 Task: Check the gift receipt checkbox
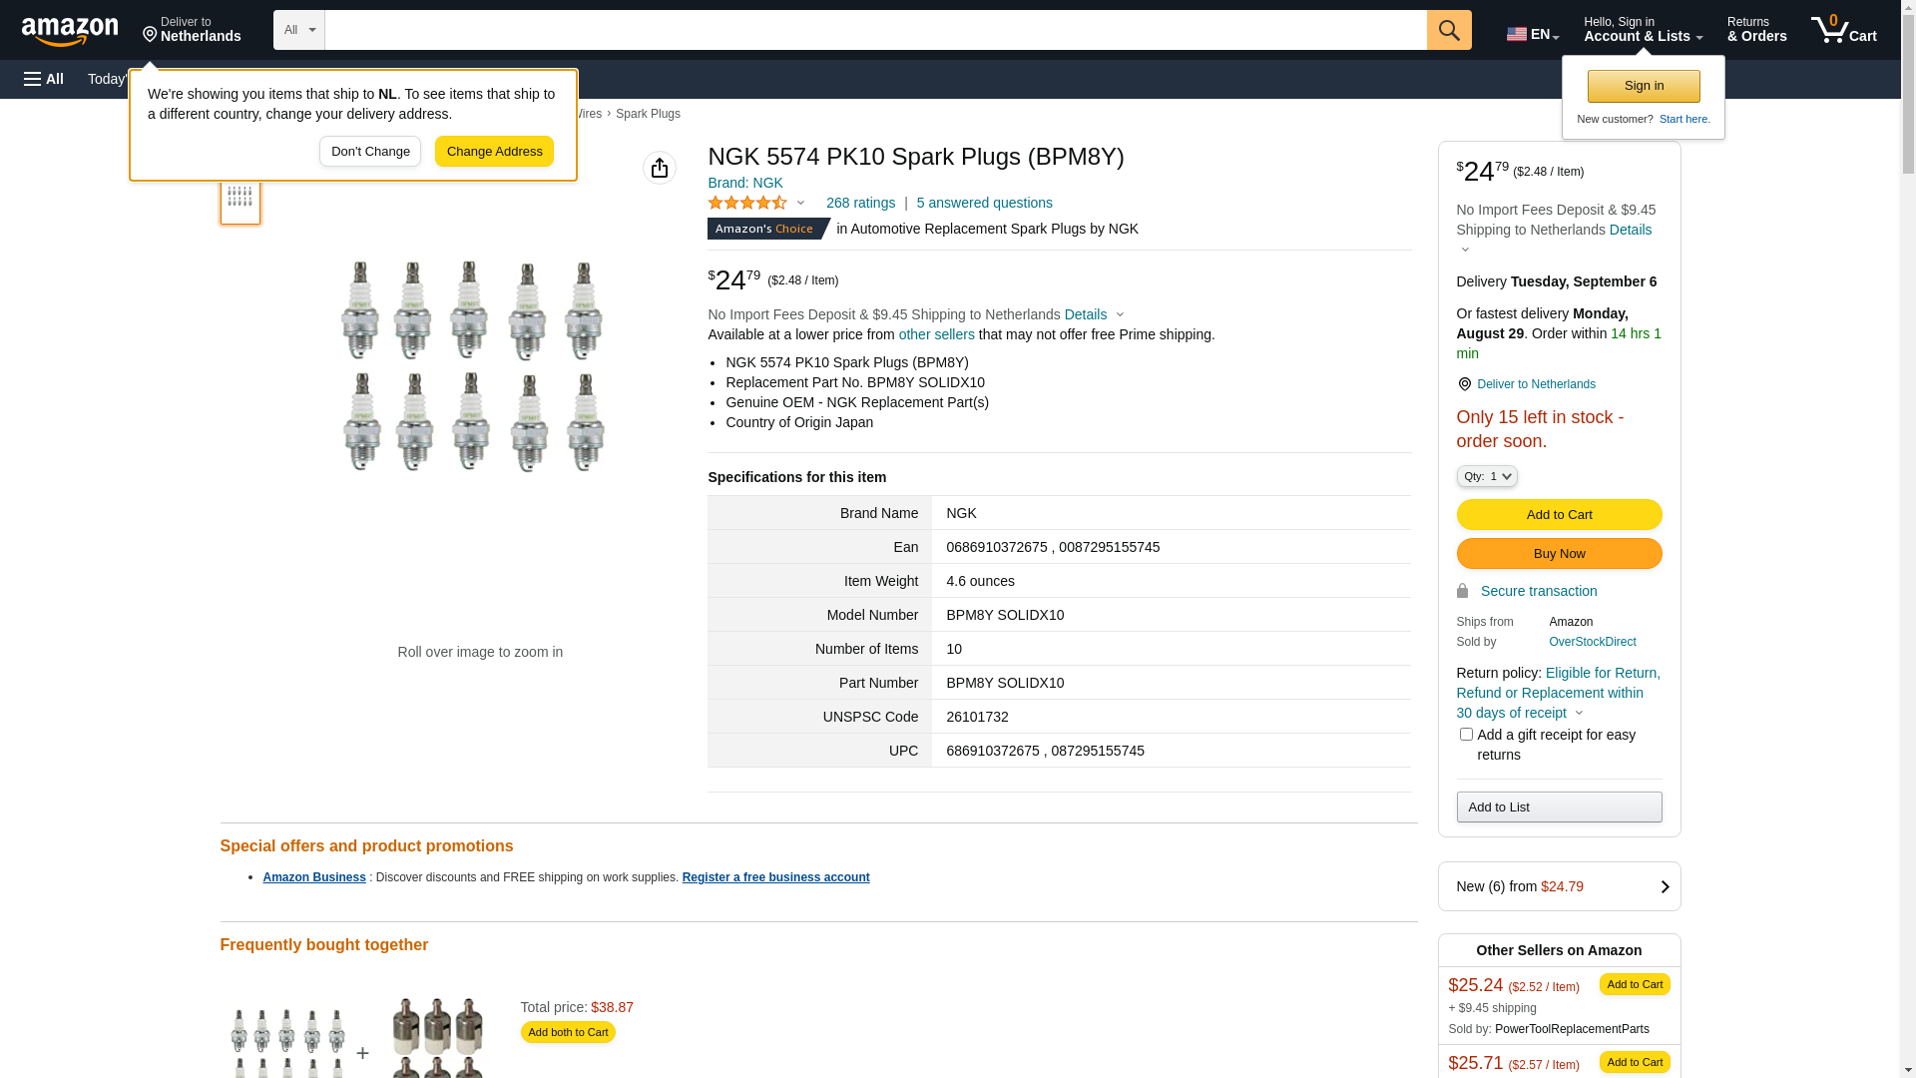(1466, 735)
